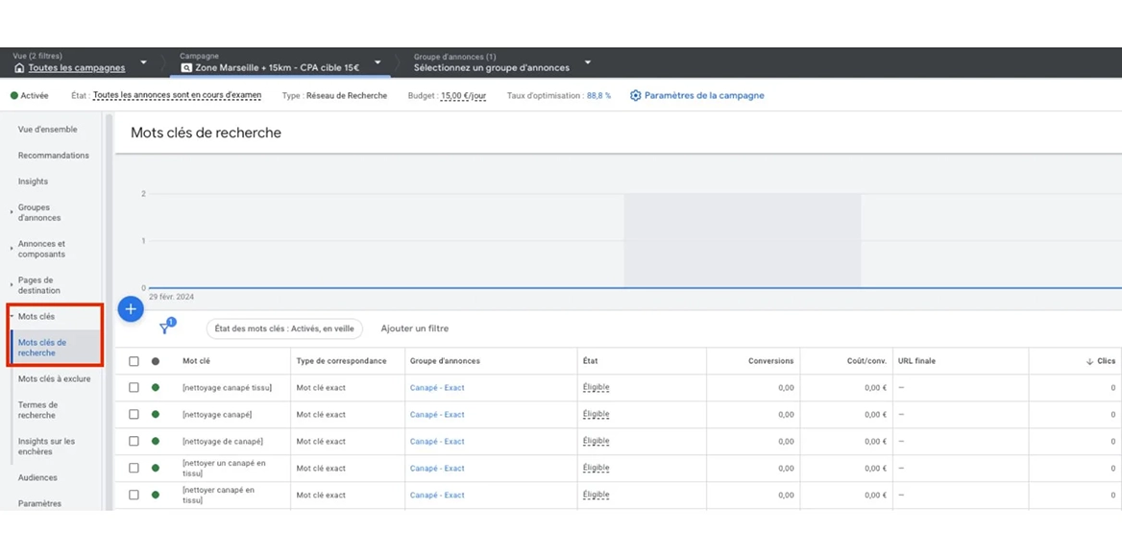This screenshot has height=558, width=1122.
Task: Open the Vue dropdown arrow next to Toutes les campagnes
Action: click(143, 62)
